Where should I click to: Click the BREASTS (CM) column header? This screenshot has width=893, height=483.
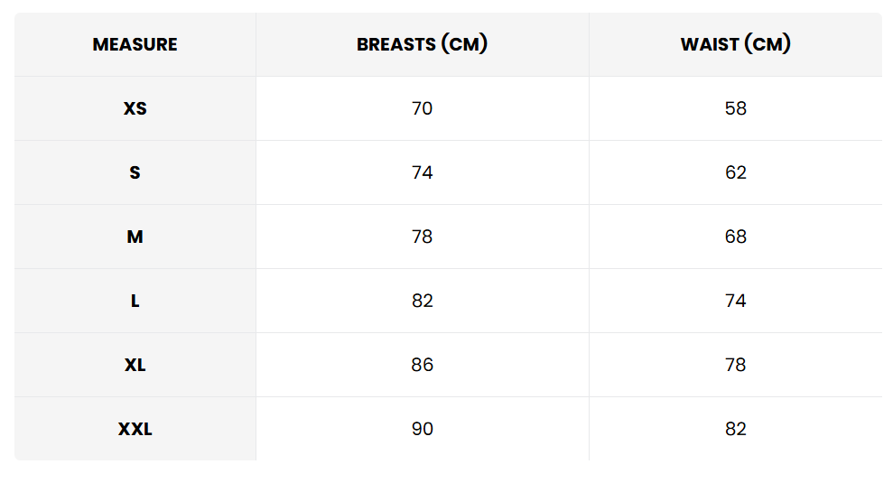pyautogui.click(x=422, y=44)
